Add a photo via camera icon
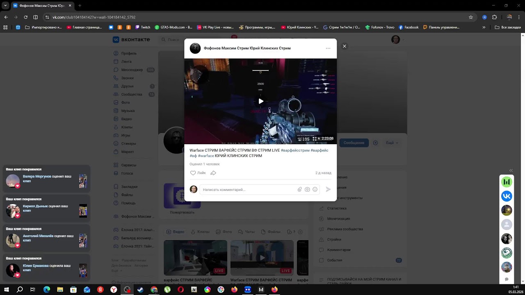525x295 pixels. tap(307, 189)
